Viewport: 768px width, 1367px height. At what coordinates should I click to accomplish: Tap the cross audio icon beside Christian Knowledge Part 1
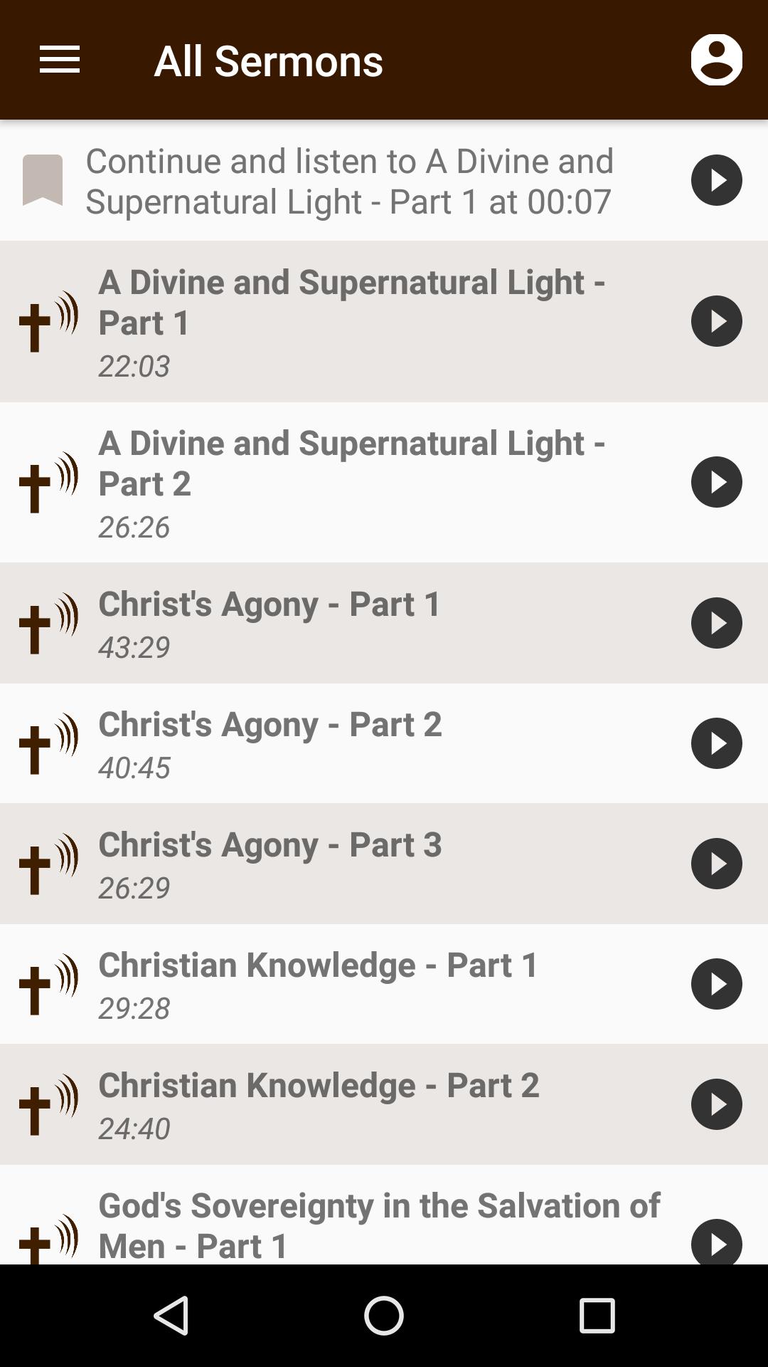(x=48, y=985)
